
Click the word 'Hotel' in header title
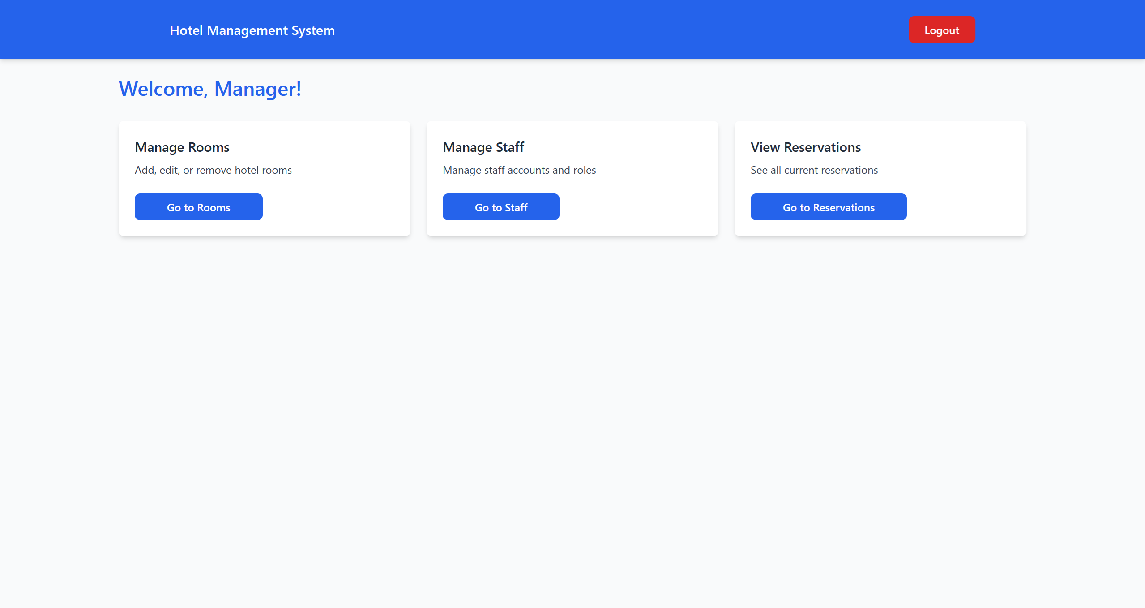coord(186,30)
